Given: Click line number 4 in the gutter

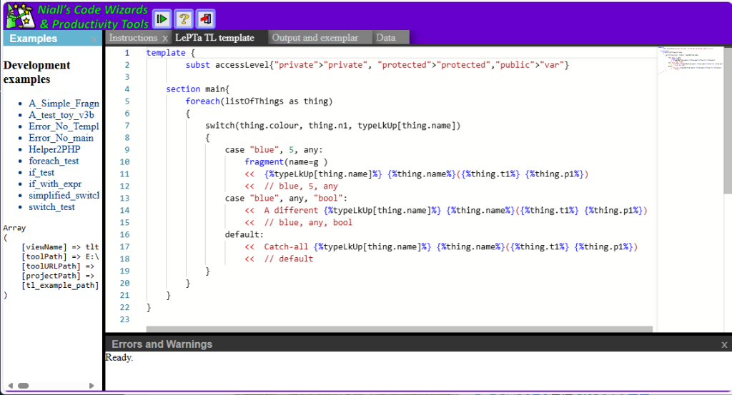Looking at the screenshot, I should (x=127, y=89).
